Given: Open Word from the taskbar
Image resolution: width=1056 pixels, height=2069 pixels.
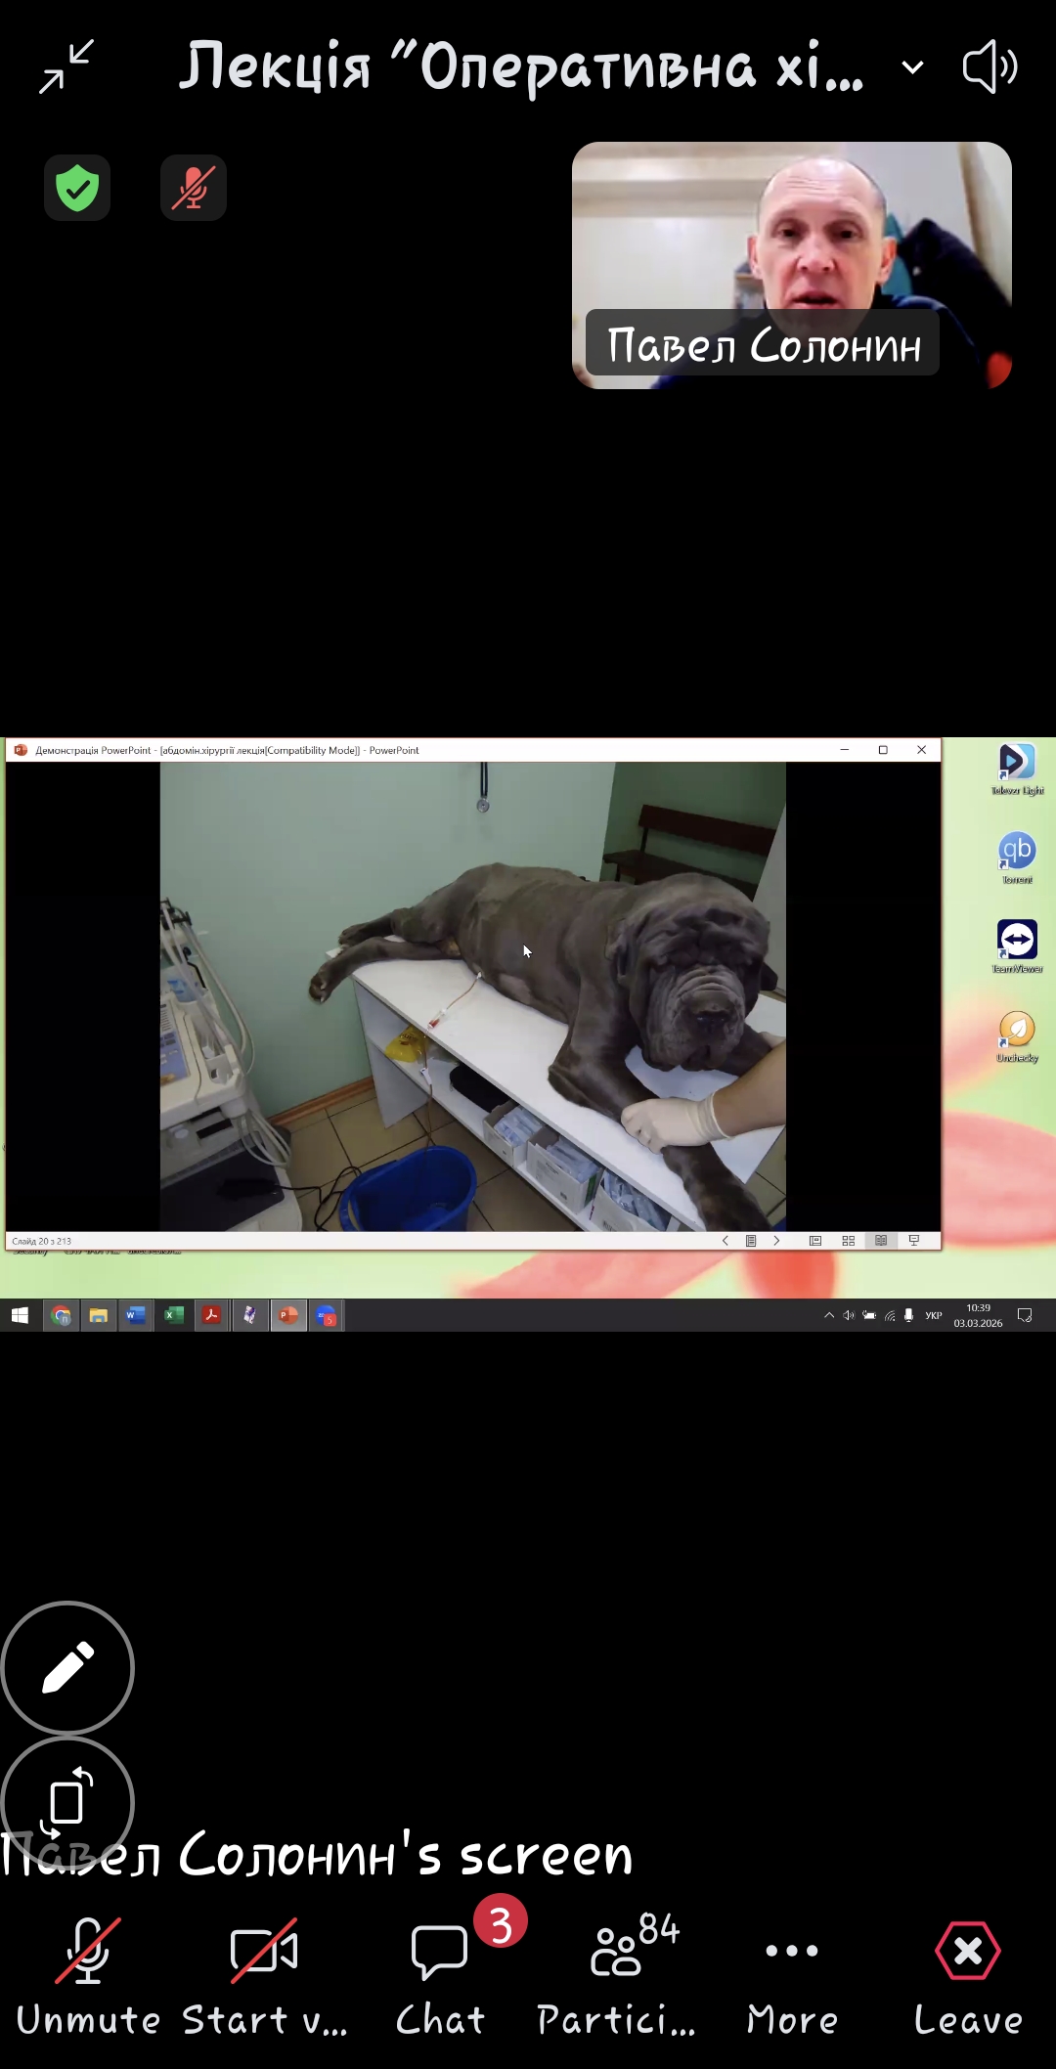Looking at the screenshot, I should click(x=136, y=1316).
